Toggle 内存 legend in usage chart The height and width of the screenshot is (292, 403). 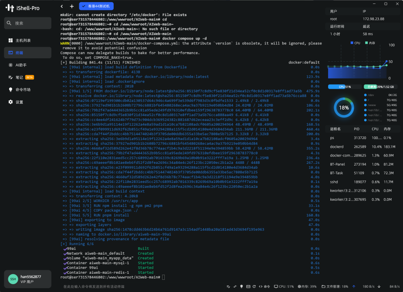[x=370, y=43]
